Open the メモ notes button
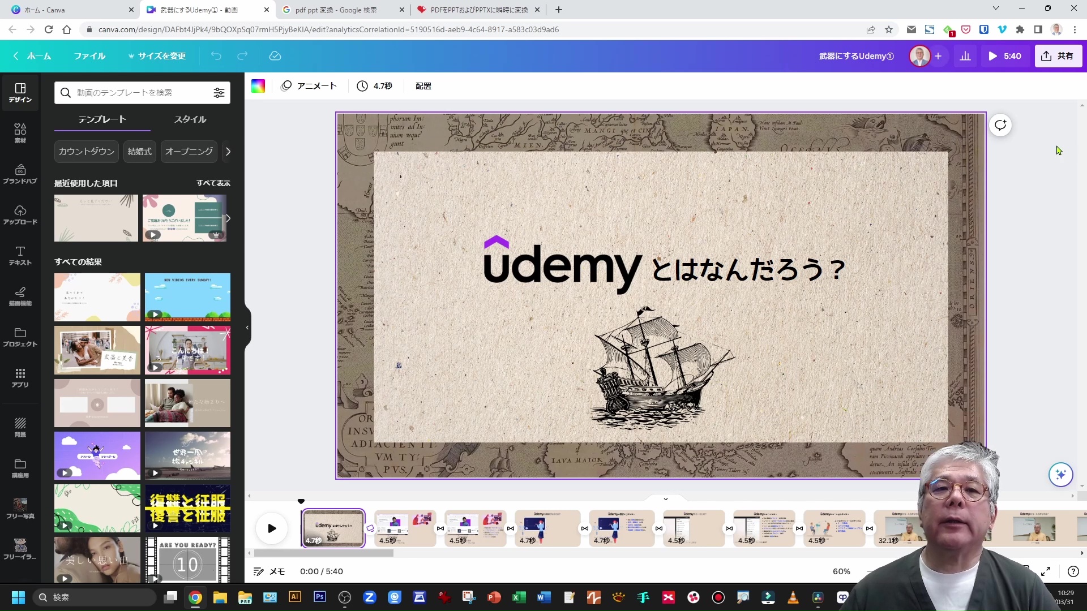1087x611 pixels. (269, 571)
